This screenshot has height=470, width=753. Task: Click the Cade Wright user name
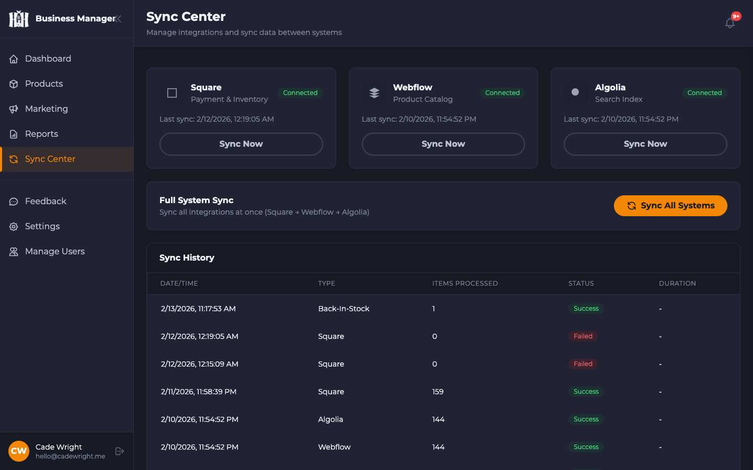(x=59, y=447)
